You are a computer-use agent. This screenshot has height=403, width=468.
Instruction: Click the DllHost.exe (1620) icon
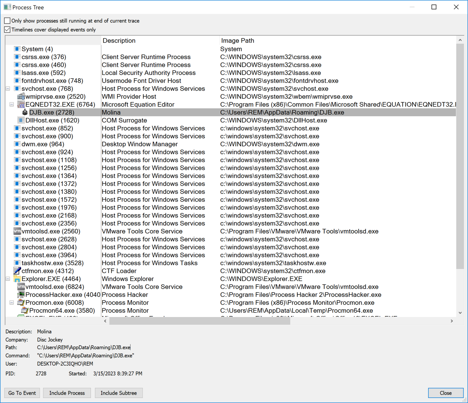coord(21,120)
